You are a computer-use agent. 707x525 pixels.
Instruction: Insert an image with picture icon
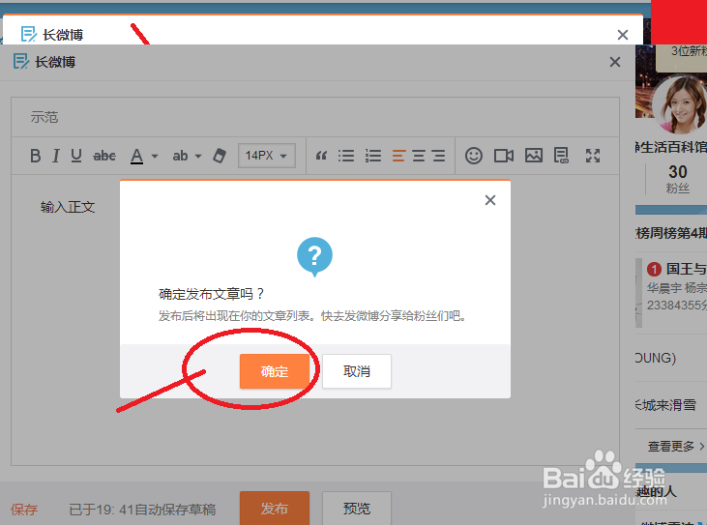coord(534,156)
